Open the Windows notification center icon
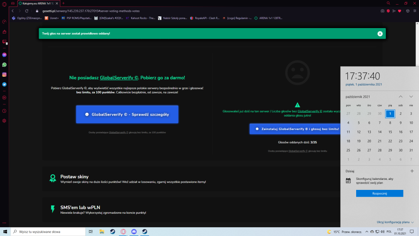The height and width of the screenshot is (236, 419). tap(412, 232)
